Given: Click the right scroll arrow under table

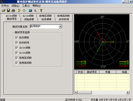Looking at the screenshot, I should coord(128,92).
